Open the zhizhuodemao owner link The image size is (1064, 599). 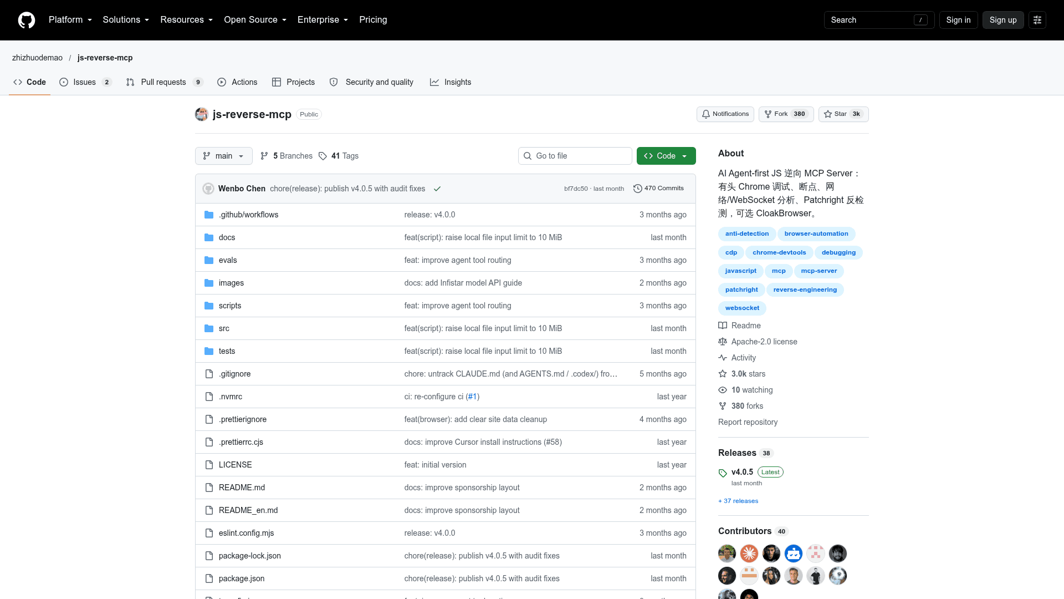37,58
